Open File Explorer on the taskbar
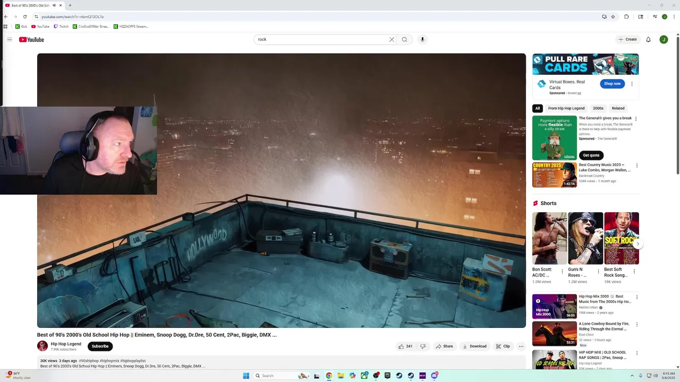The height and width of the screenshot is (382, 680). click(x=341, y=376)
